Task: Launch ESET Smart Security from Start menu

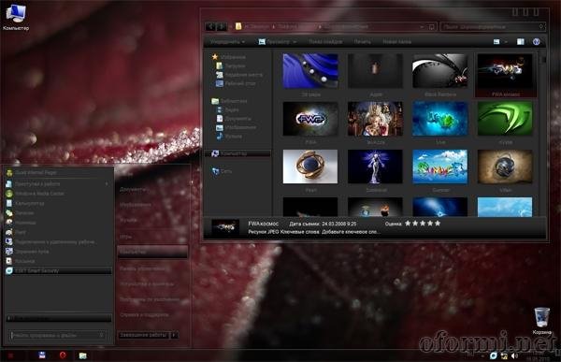Action: (58, 271)
